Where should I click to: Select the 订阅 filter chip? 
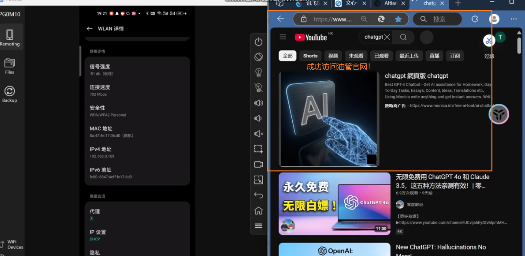point(455,56)
